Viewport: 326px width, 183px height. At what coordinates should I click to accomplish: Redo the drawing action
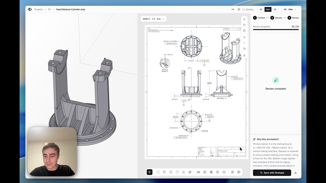pyautogui.click(x=244, y=43)
